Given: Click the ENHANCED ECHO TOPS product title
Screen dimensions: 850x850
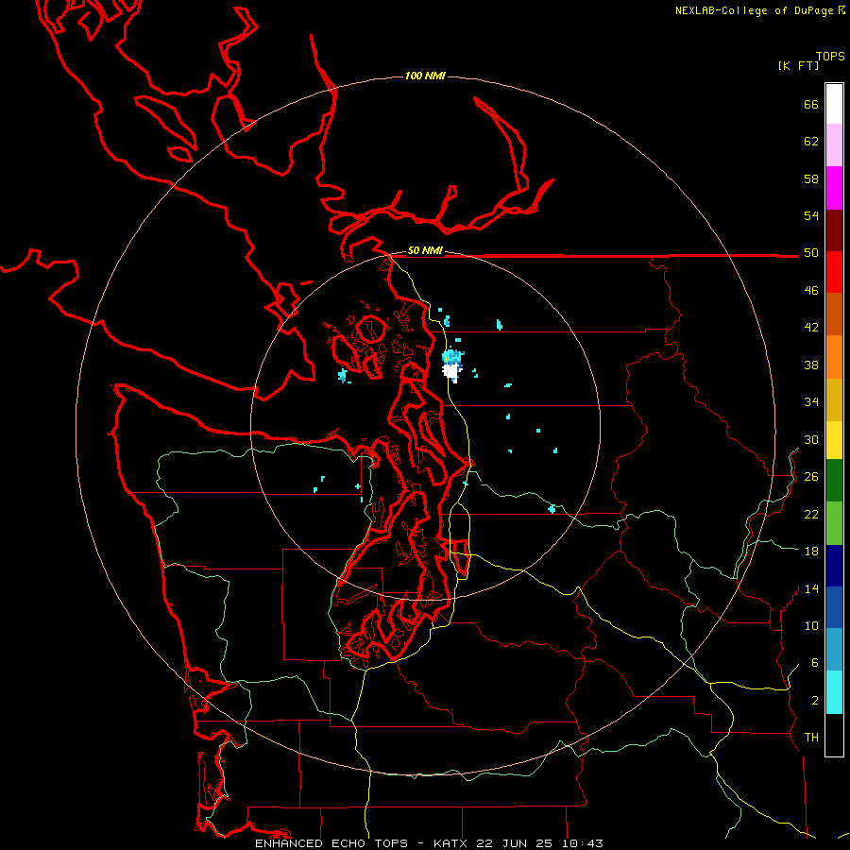Looking at the screenshot, I should coord(331,843).
